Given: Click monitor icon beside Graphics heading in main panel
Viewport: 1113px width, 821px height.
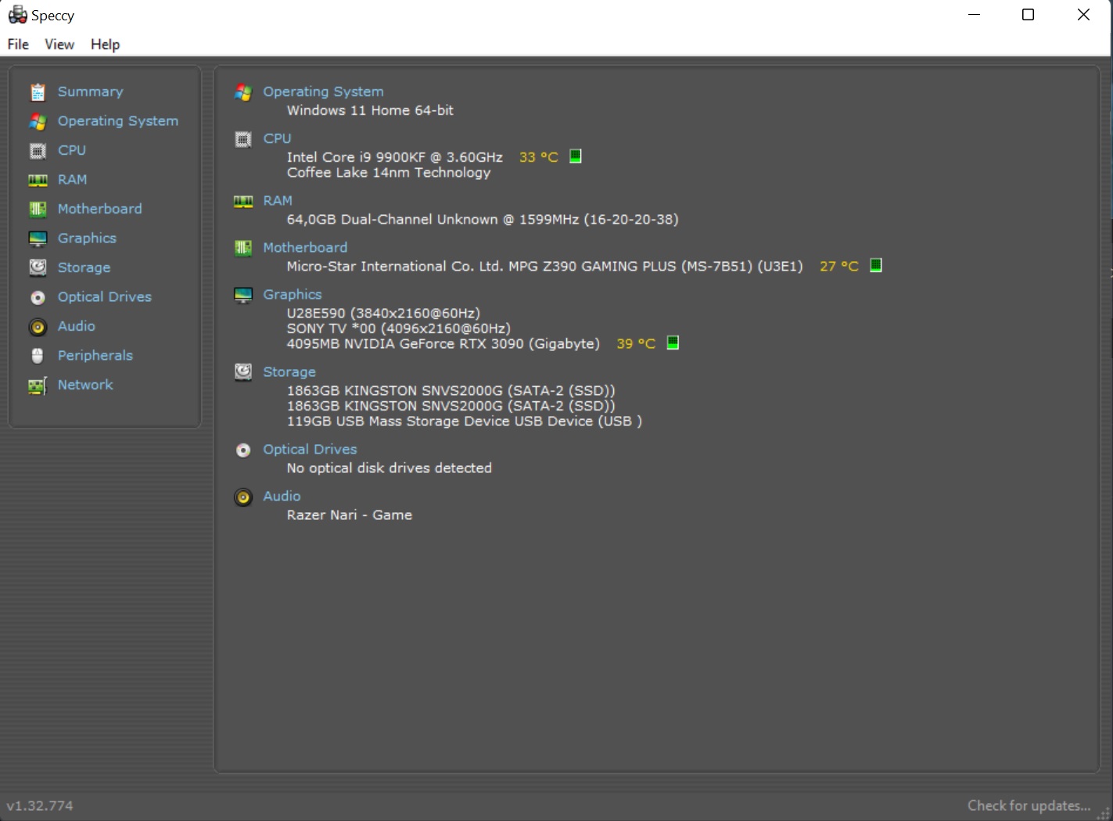Looking at the screenshot, I should pyautogui.click(x=243, y=295).
